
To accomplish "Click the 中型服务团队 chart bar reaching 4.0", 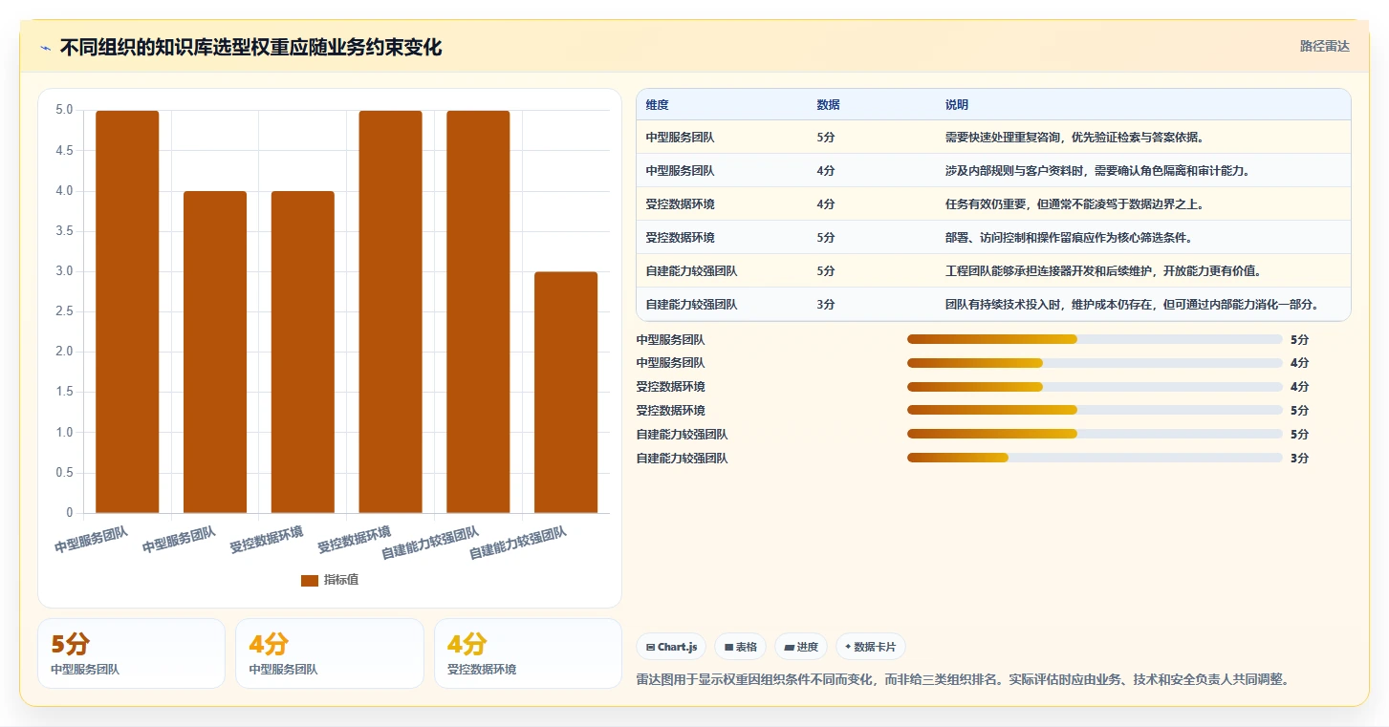I will click(x=215, y=352).
